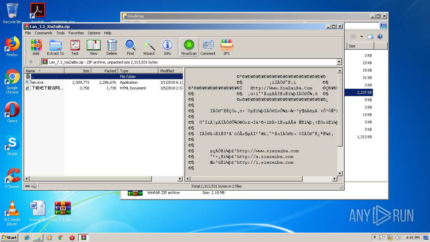Click the Add toolbar icon in WinRAR
This screenshot has width=430, height=242.
[x=36, y=47]
